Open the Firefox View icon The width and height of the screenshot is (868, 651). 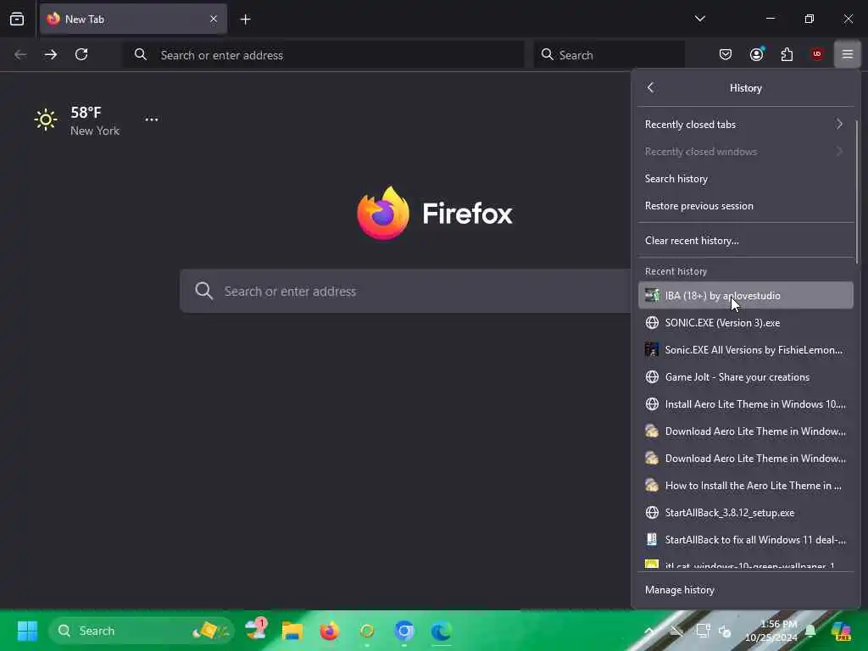[x=17, y=19]
